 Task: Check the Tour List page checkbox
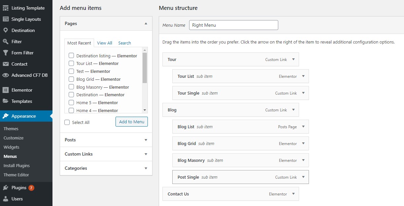[x=71, y=63]
